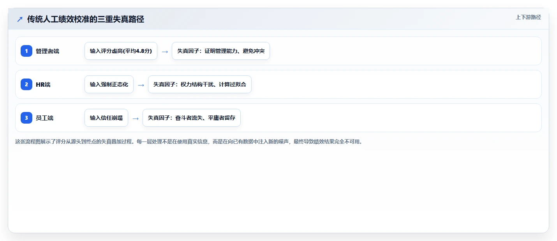Click 失真因子：证明管理能力、避免冲突 box

coord(221,51)
